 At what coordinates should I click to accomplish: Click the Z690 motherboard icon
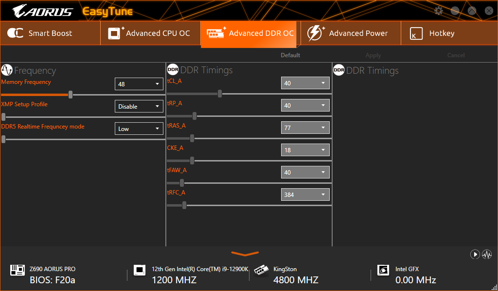pos(18,270)
